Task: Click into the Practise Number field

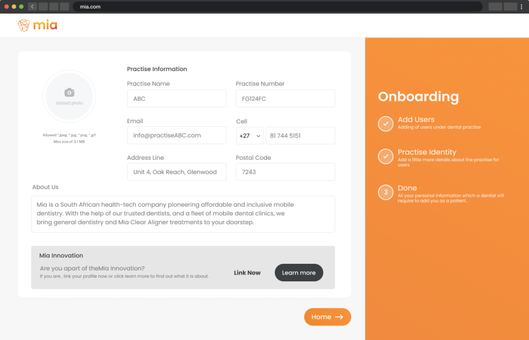Action: (x=285, y=99)
